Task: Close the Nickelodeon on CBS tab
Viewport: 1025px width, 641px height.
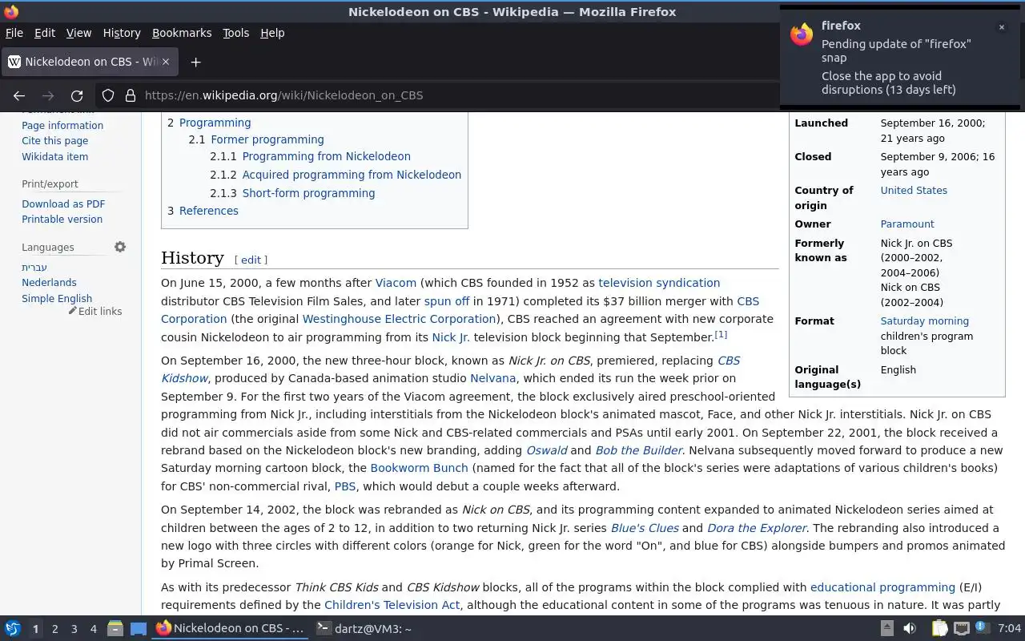Action: 166,62
